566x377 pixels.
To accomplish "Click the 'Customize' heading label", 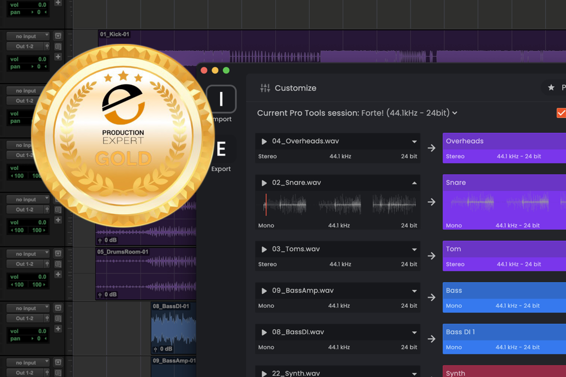I will [x=296, y=88].
